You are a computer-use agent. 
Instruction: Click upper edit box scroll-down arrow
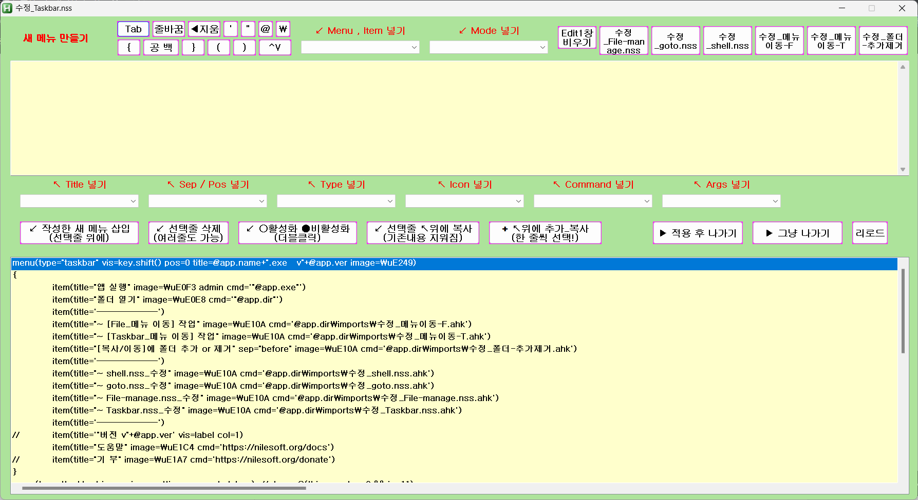click(x=903, y=170)
